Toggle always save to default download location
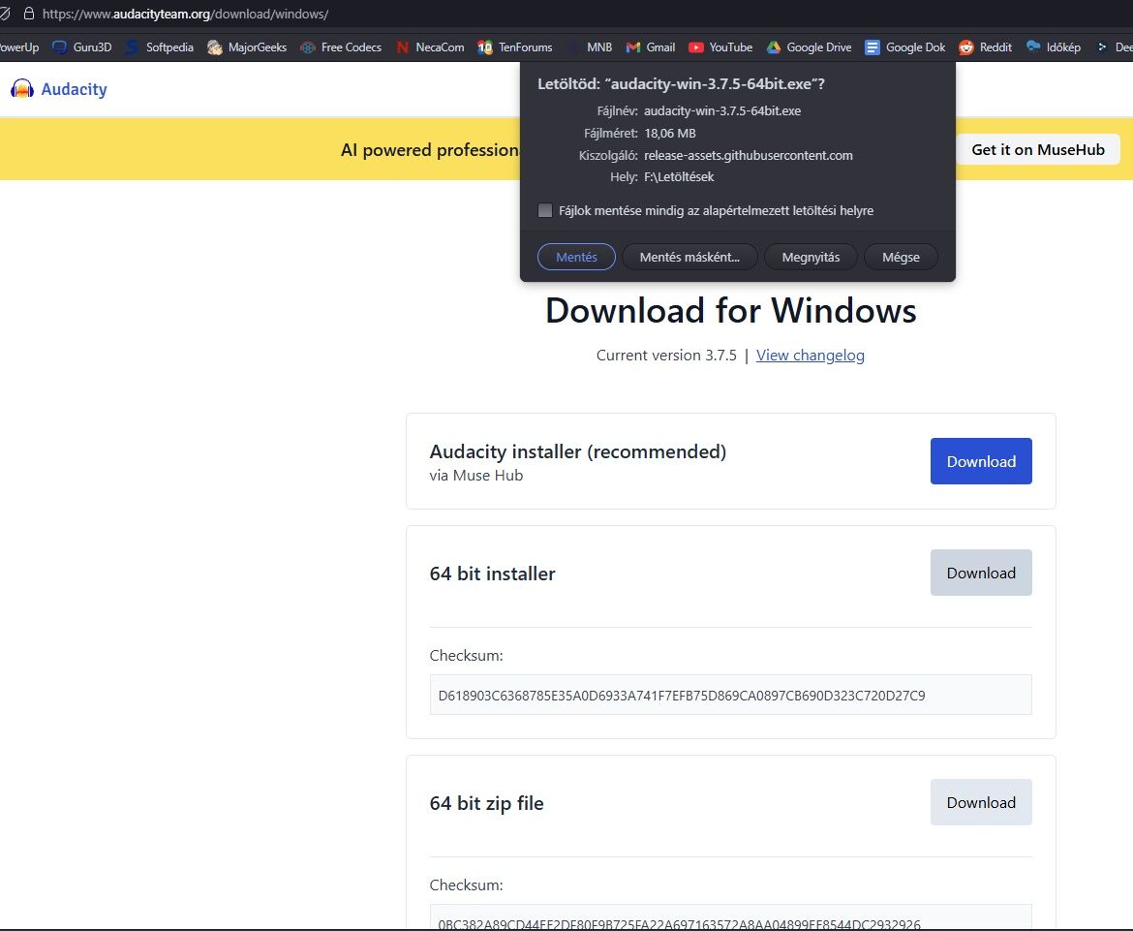Screen dimensions: 1133x931 (545, 210)
